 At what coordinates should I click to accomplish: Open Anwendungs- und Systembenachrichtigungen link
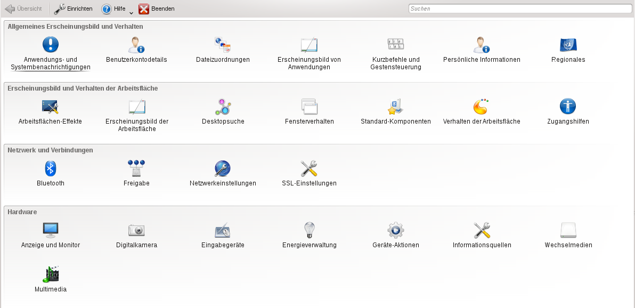point(50,63)
